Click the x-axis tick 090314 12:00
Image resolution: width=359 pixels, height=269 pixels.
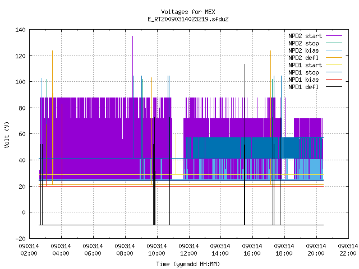point(188,250)
